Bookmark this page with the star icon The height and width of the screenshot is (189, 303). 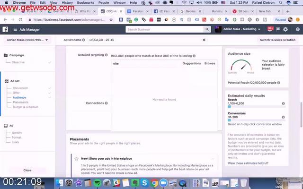[111, 19]
